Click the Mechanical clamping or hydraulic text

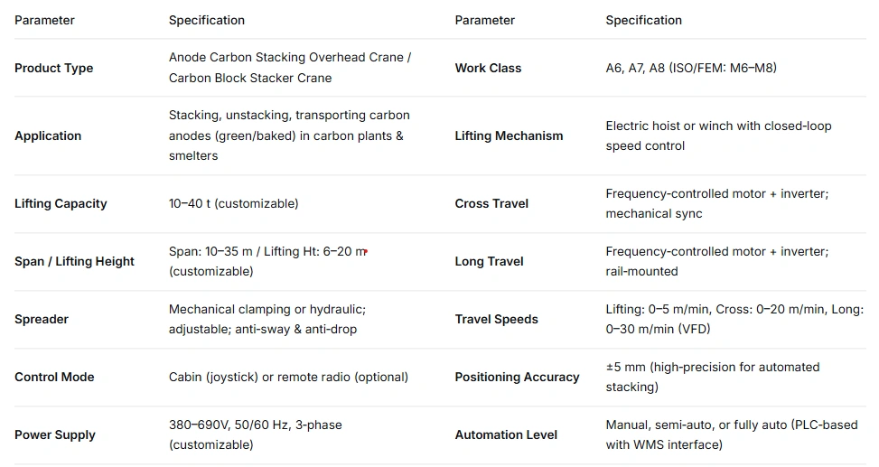tap(267, 309)
